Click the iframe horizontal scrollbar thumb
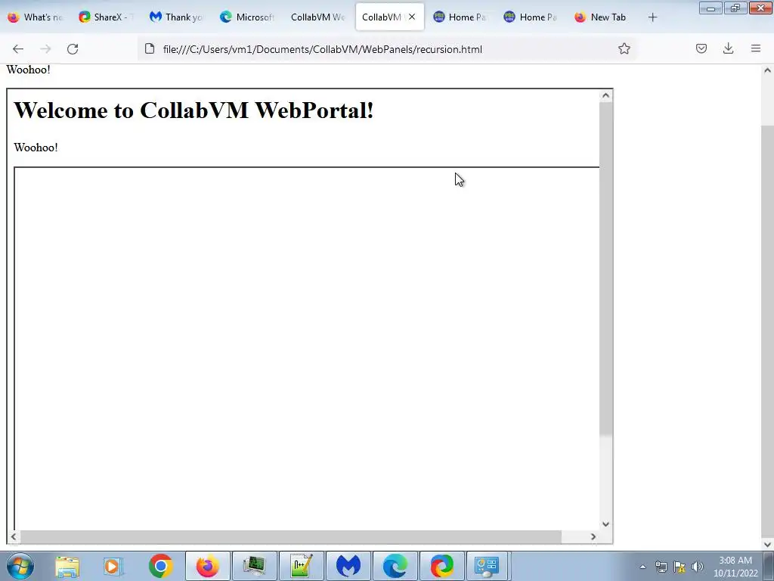This screenshot has width=774, height=581. (x=291, y=536)
